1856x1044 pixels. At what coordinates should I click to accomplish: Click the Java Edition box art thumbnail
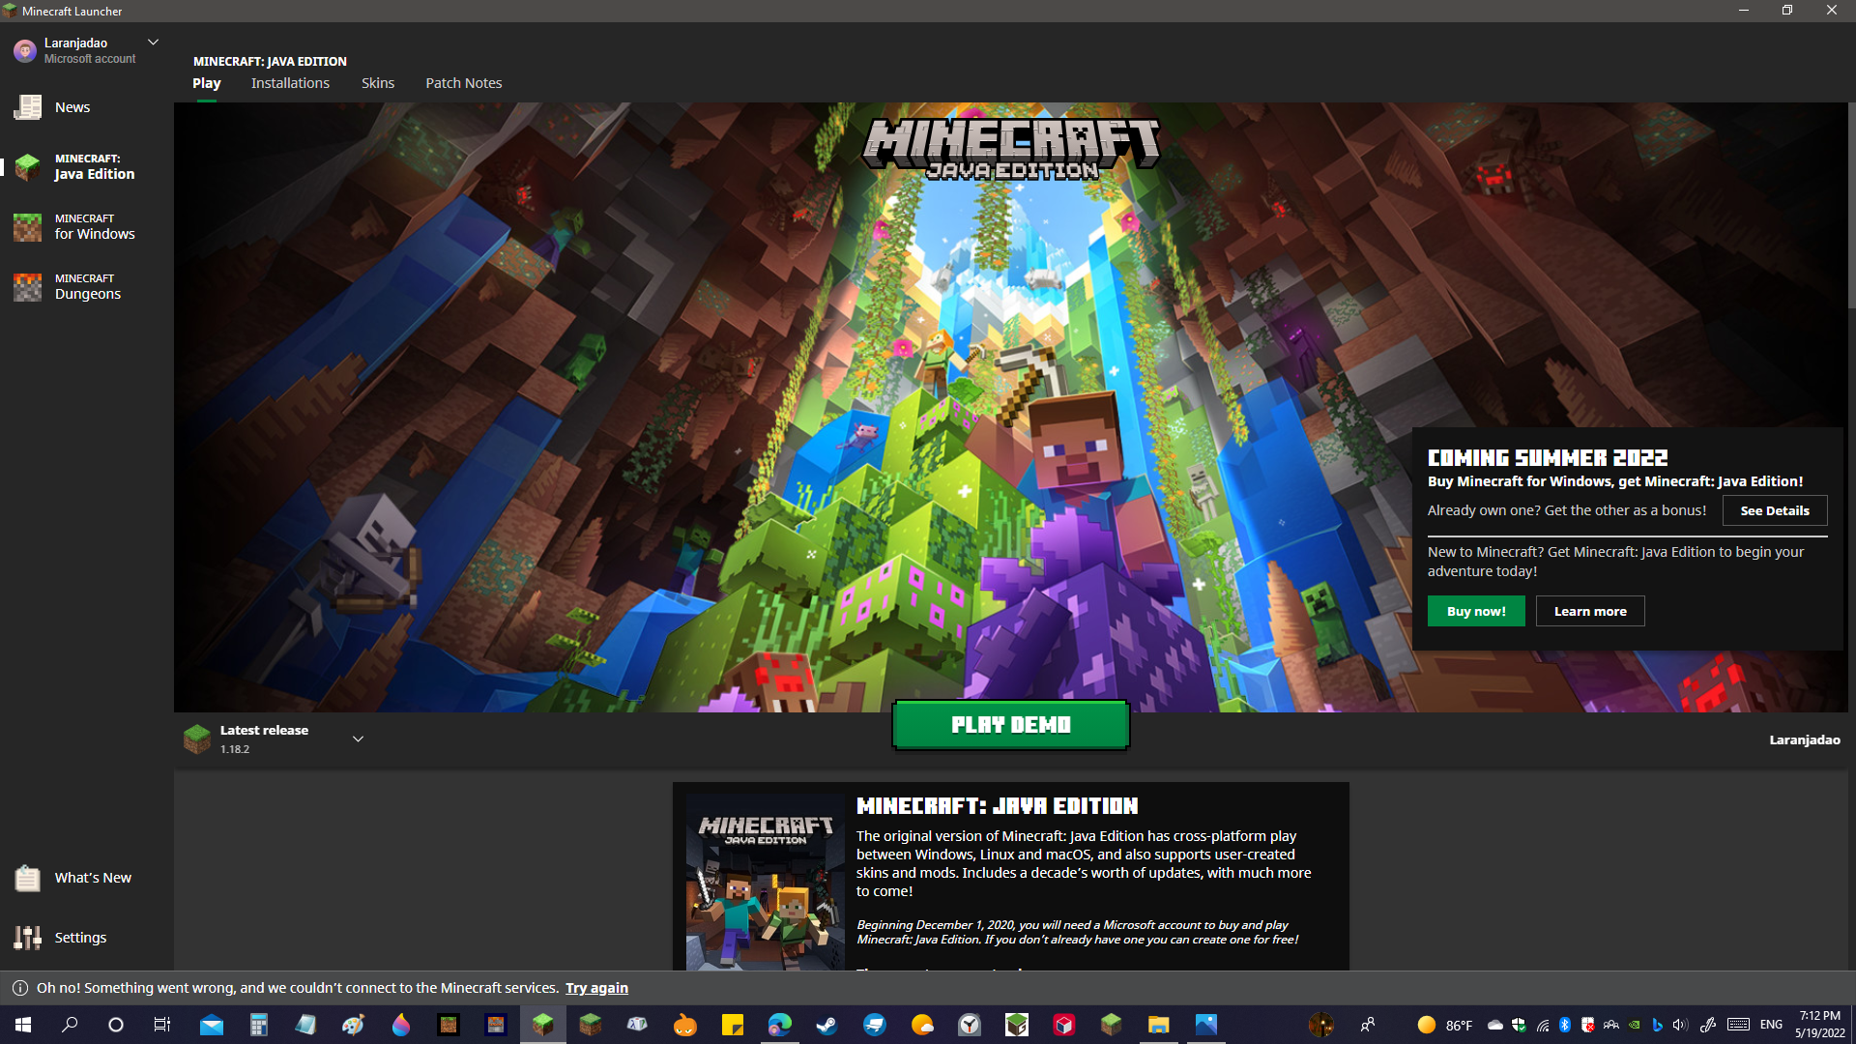point(766,882)
